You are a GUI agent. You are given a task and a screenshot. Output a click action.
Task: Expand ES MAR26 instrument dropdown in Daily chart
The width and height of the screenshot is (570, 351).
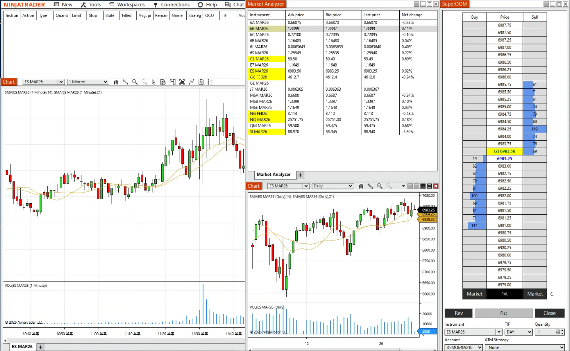tap(306, 186)
